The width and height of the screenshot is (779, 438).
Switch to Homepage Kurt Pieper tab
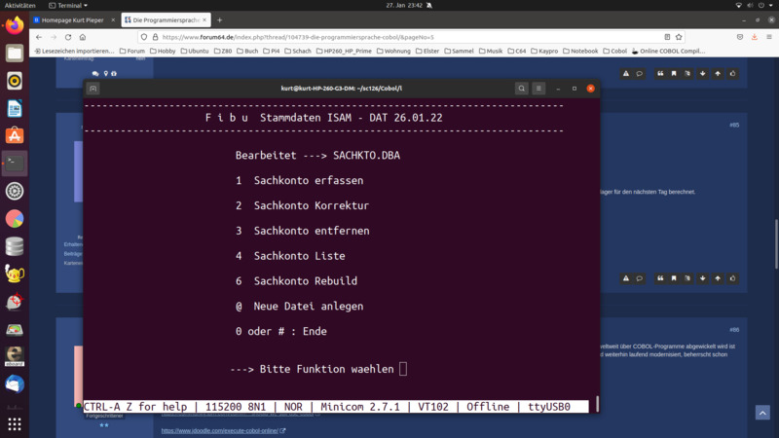71,19
